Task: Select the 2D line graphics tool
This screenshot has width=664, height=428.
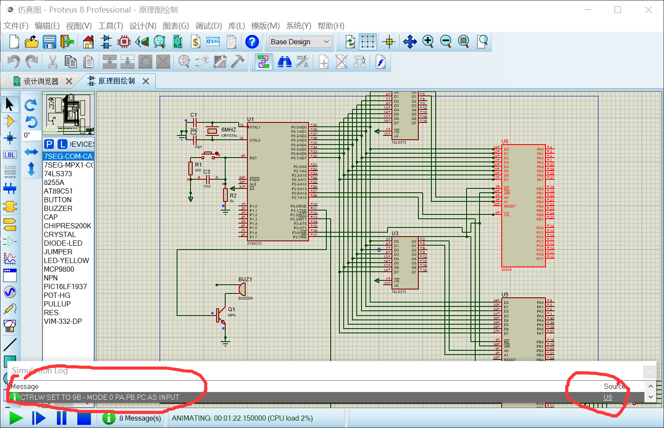Action: pos(10,345)
